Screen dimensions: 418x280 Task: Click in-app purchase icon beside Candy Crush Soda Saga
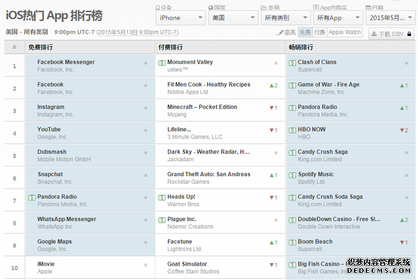[x=292, y=197]
